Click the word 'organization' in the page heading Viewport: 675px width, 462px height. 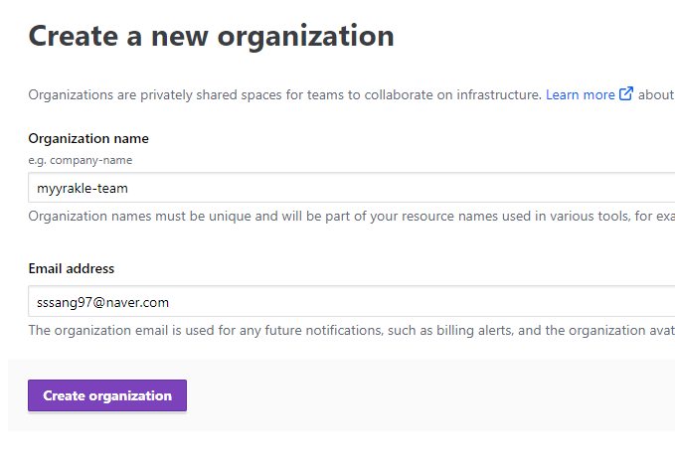click(306, 37)
